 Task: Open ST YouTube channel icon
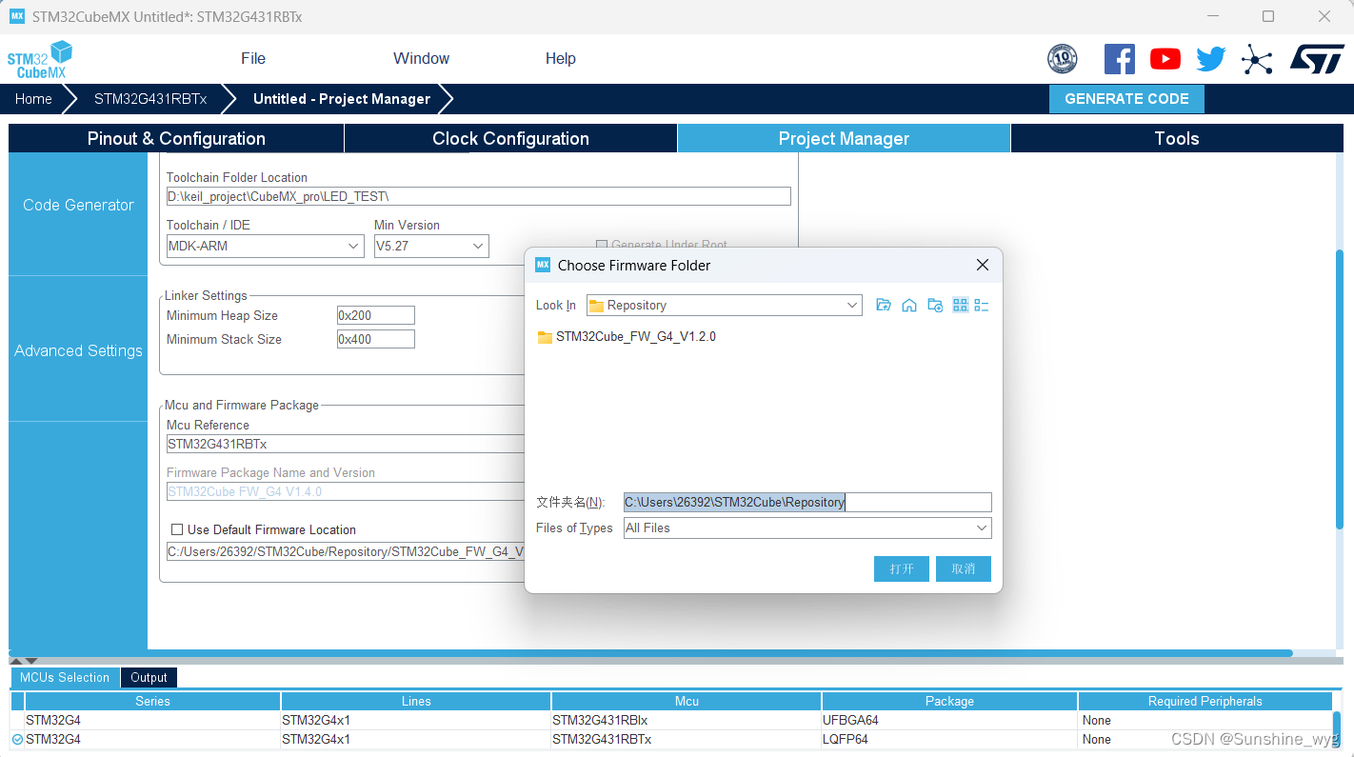[1165, 59]
